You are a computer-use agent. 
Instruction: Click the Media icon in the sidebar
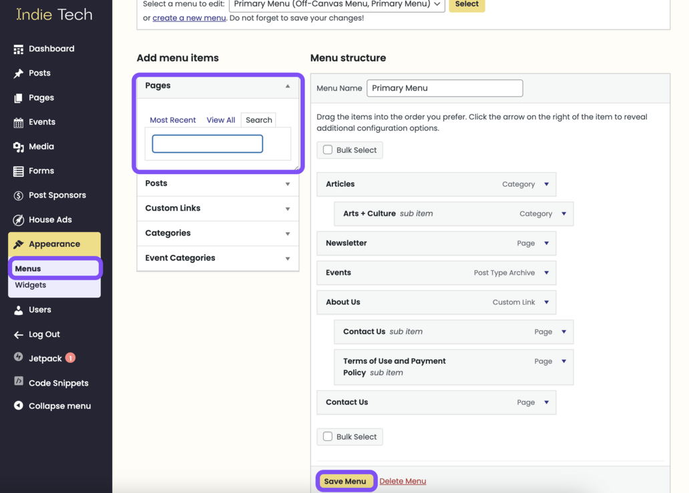tap(17, 146)
